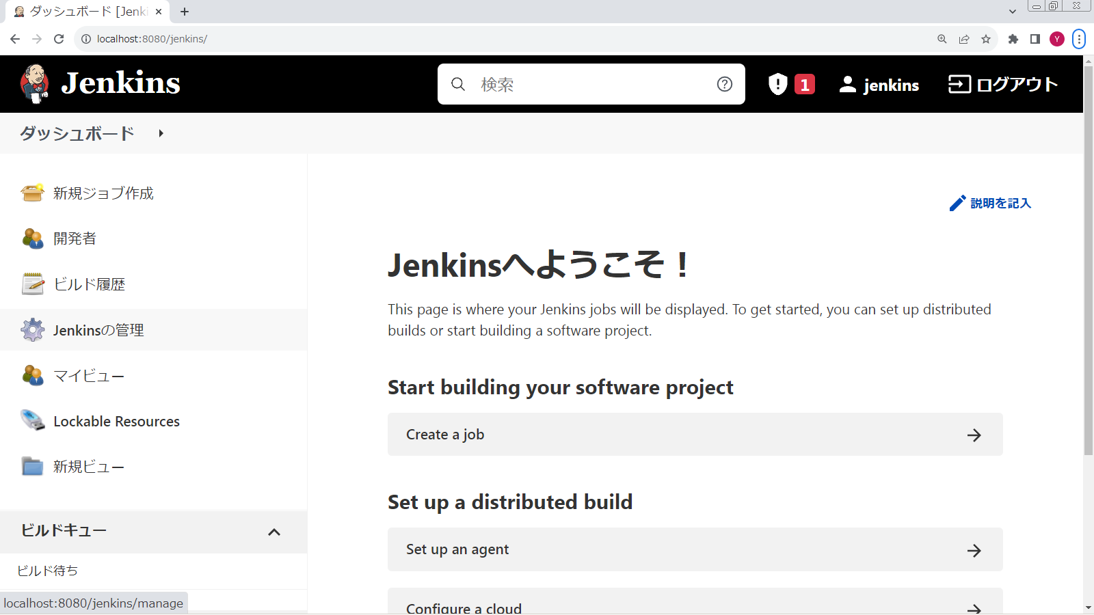Click the pencil icon beside 説明を記入
This screenshot has height=615, width=1094.
957,204
